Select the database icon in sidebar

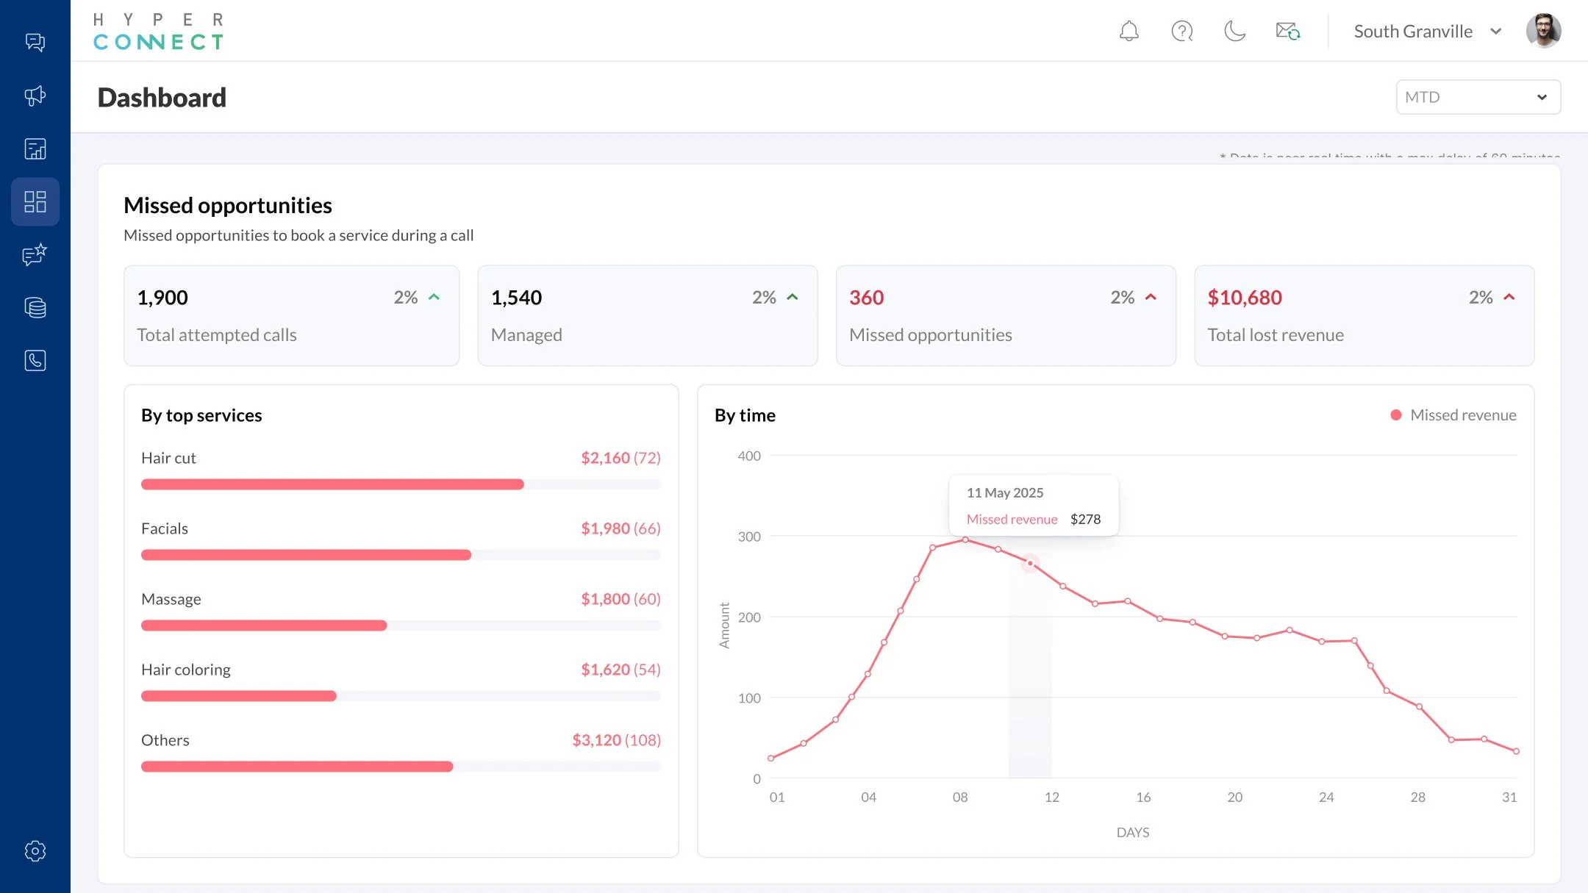[x=35, y=308]
